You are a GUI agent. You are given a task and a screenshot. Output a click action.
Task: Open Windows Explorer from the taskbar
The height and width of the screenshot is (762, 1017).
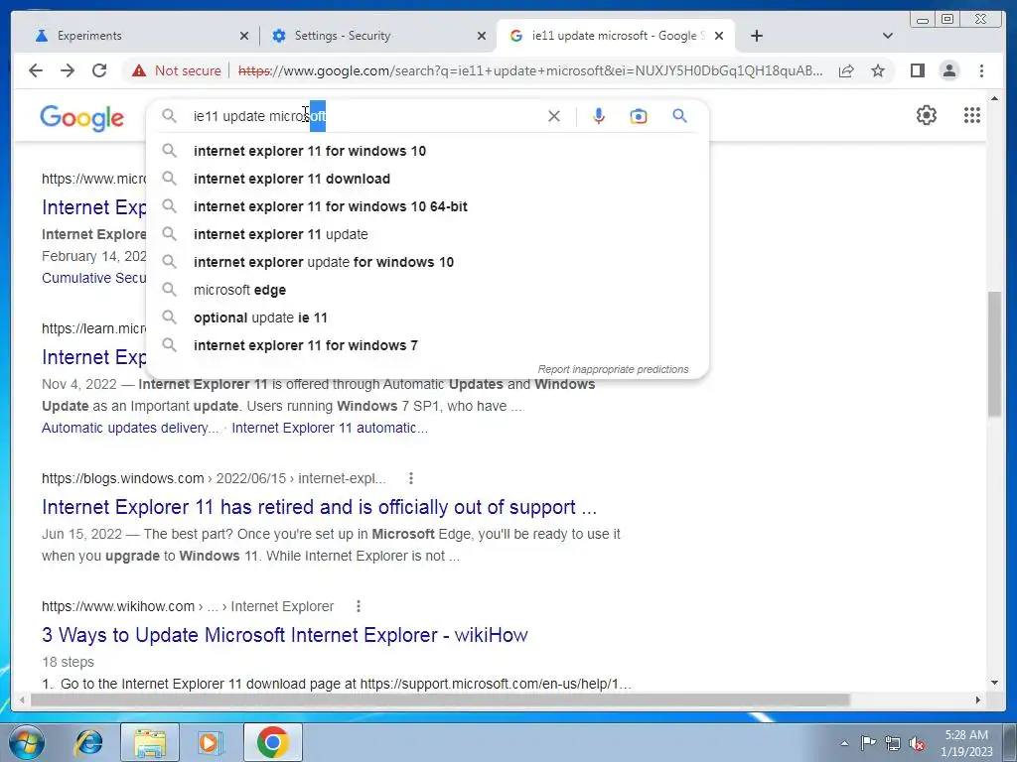(149, 742)
